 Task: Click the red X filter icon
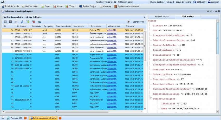[x=33, y=22]
